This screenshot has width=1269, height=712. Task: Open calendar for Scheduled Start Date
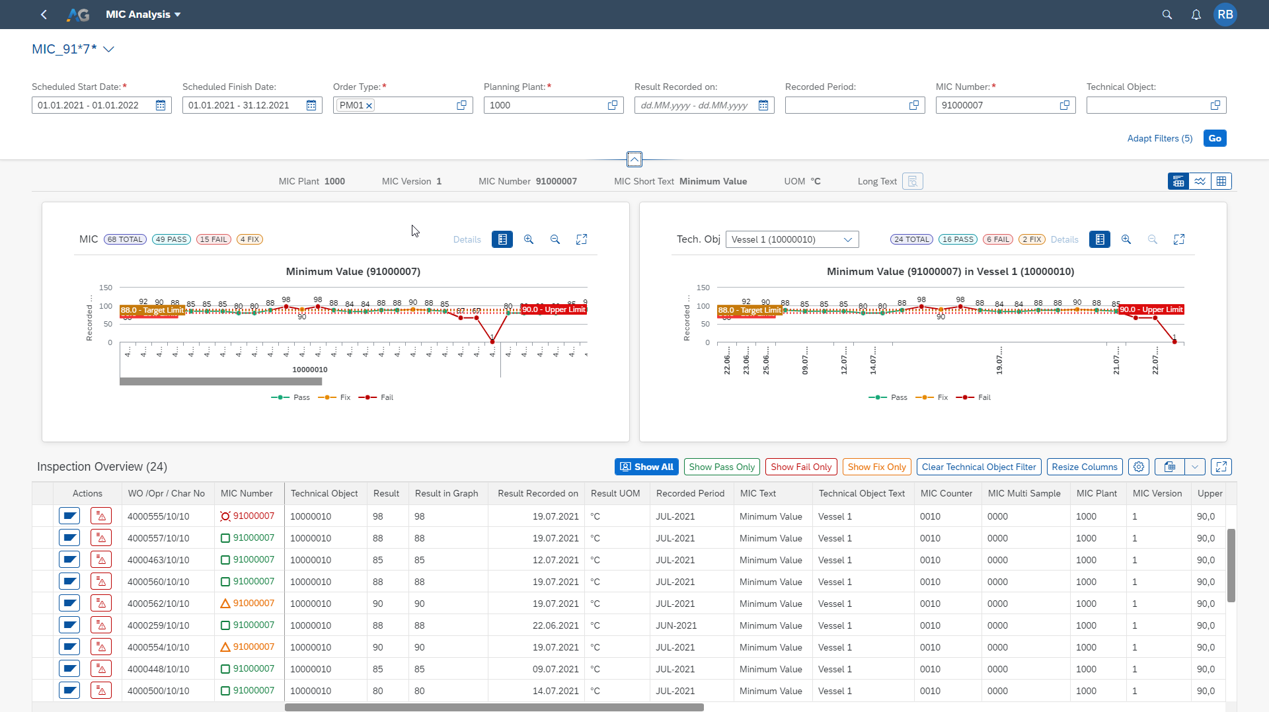point(161,105)
